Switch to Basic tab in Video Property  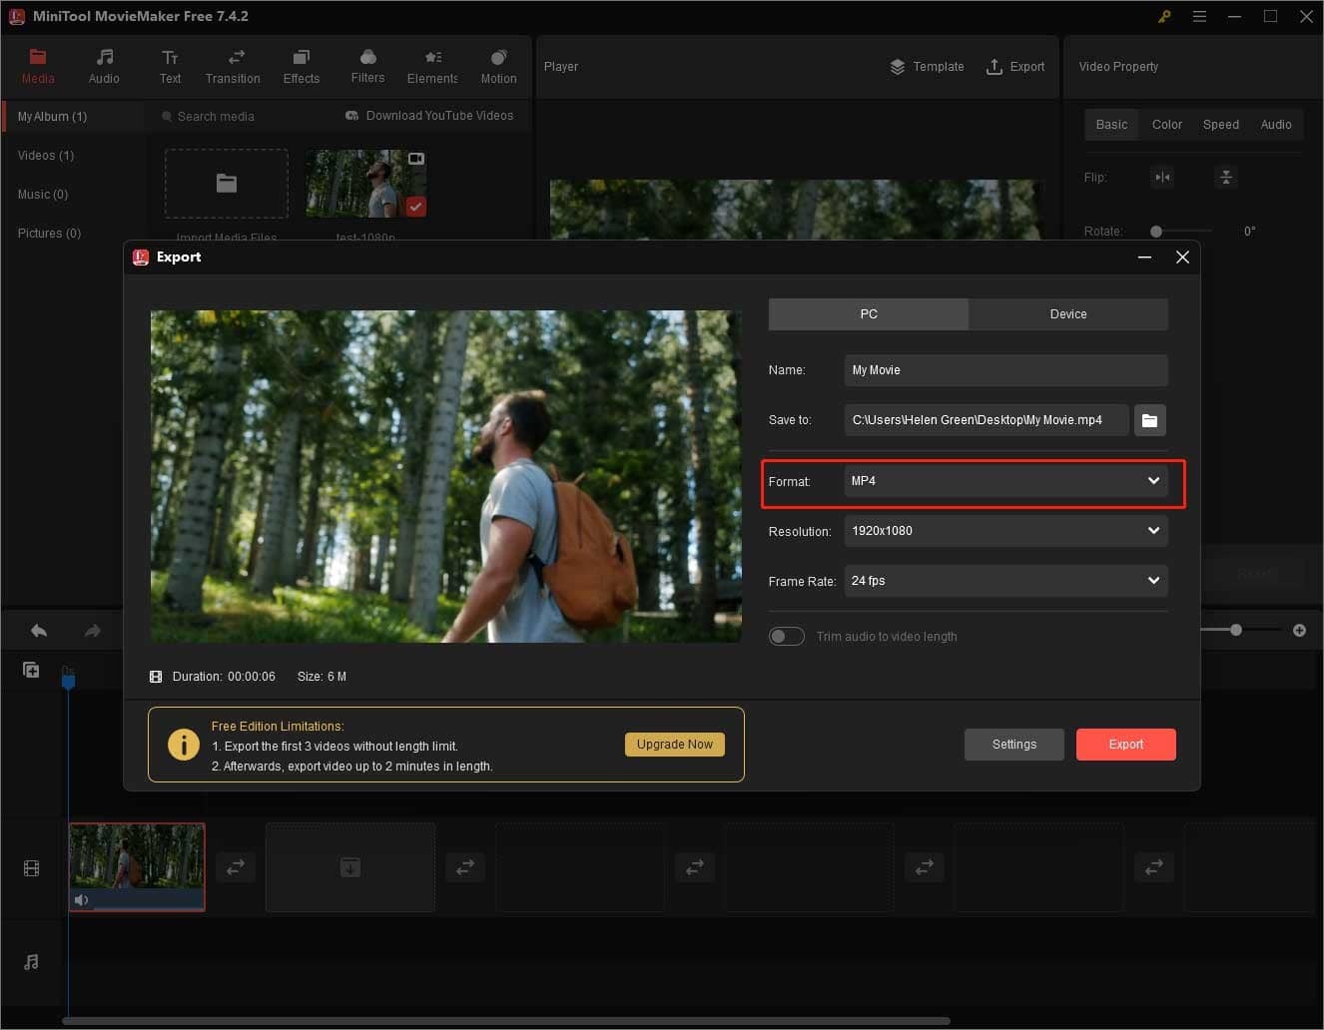pyautogui.click(x=1111, y=125)
